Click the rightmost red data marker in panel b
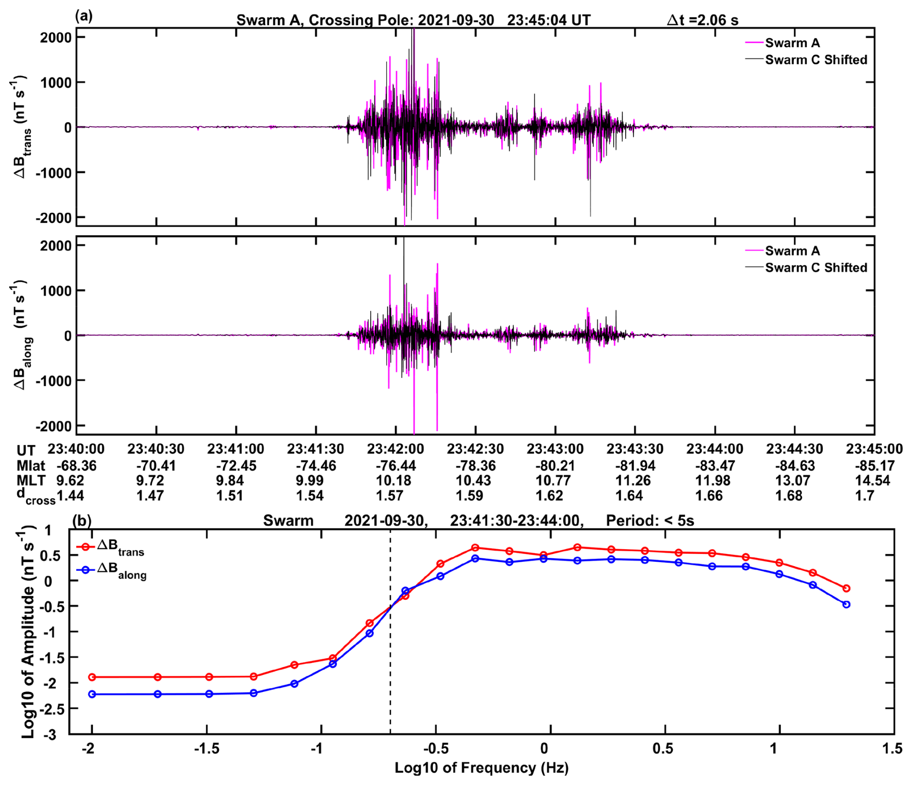 click(x=846, y=588)
